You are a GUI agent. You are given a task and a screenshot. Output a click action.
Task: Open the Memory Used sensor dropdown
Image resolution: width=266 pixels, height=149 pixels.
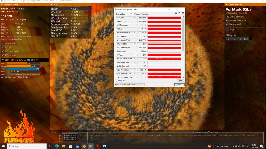135,51
